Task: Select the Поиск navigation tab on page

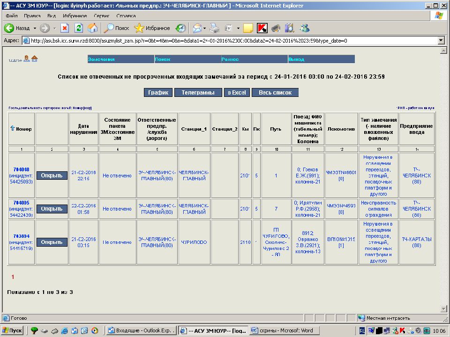Action: 187,59
